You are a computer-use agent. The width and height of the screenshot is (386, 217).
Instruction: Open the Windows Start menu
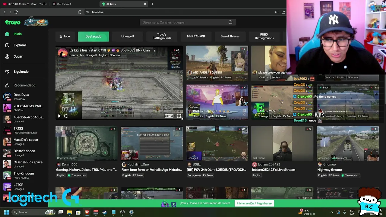point(6,212)
